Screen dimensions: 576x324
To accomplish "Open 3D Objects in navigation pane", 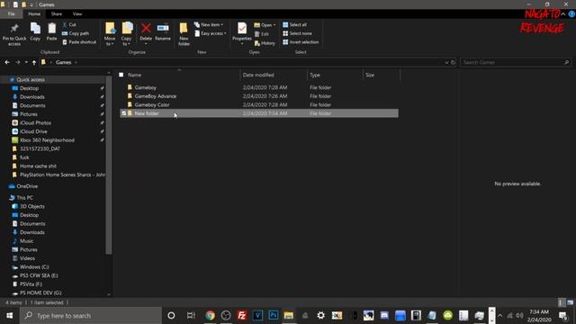I will tap(32, 206).
